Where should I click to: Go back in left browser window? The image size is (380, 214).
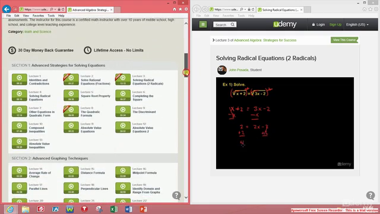(x=7, y=10)
